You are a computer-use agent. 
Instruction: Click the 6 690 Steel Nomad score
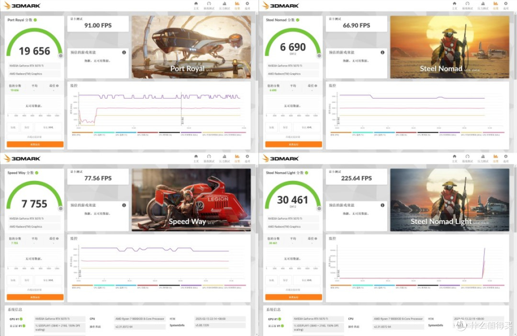[293, 47]
